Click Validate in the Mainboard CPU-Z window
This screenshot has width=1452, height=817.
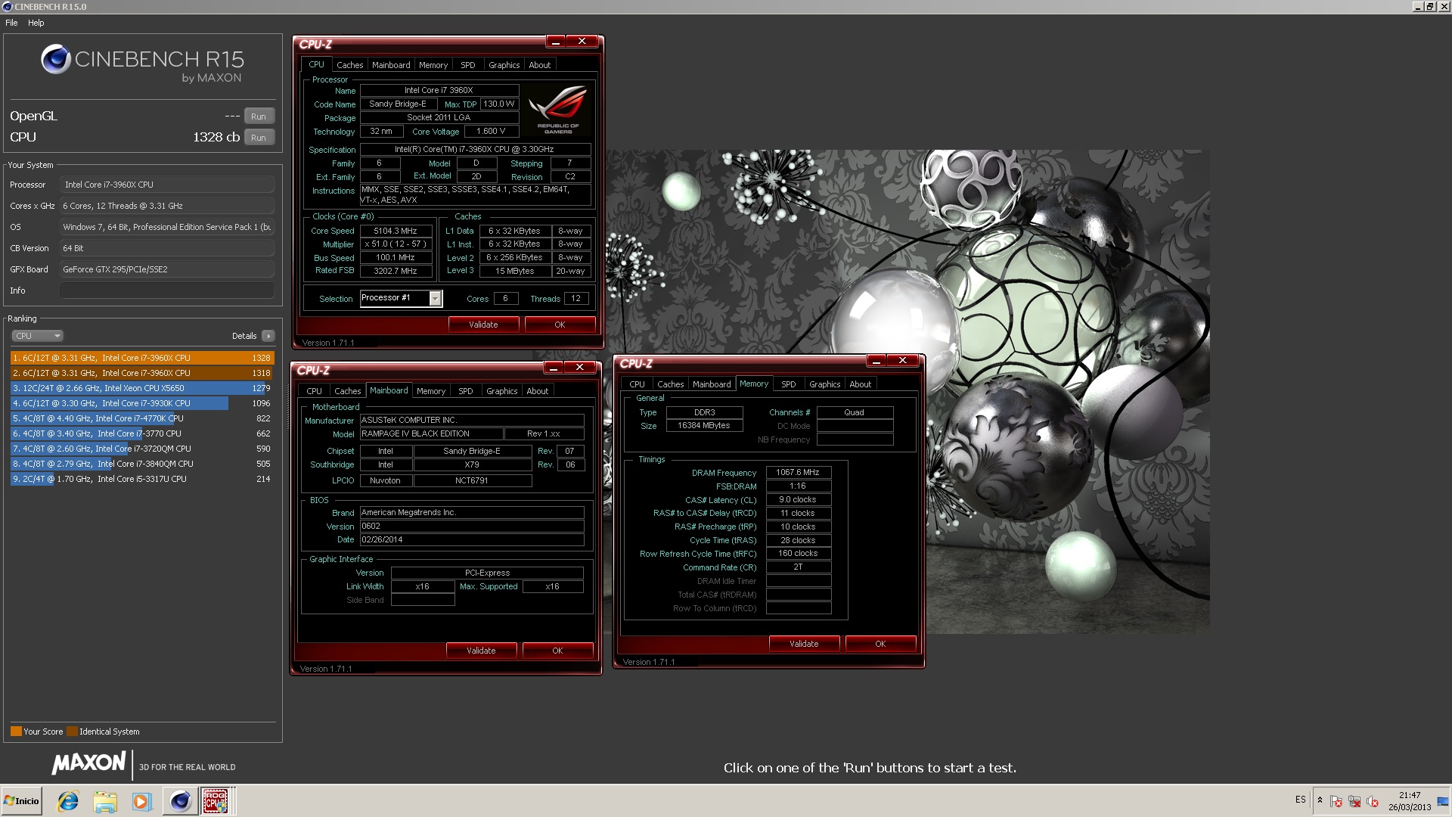point(481,651)
